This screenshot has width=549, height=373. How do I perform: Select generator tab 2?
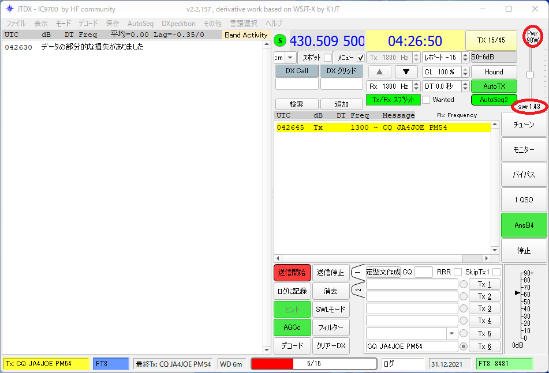357,289
